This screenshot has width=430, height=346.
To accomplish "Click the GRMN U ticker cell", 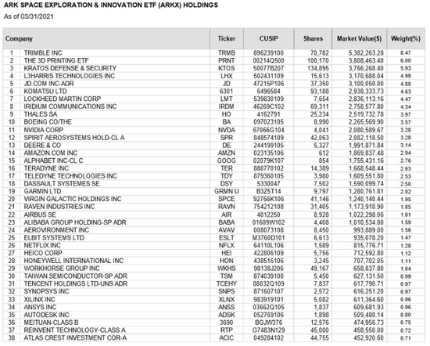I will tap(227, 192).
